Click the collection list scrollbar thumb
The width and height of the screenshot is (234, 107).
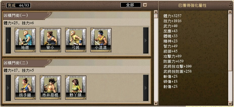(x=156, y=16)
